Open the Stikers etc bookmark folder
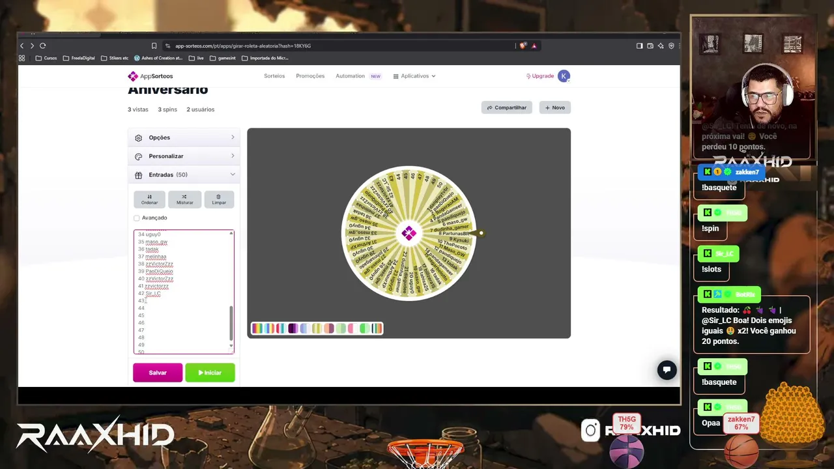 click(x=115, y=58)
